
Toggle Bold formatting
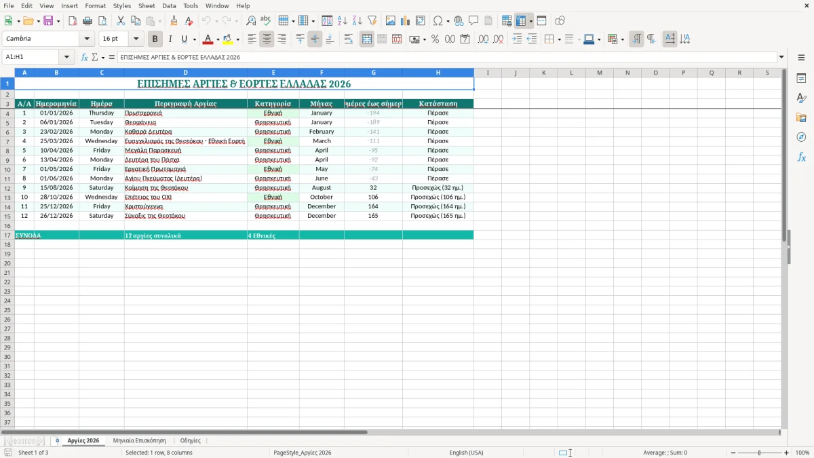pyautogui.click(x=155, y=39)
